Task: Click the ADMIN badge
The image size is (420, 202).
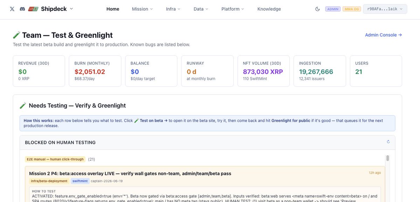Action: 333,9
